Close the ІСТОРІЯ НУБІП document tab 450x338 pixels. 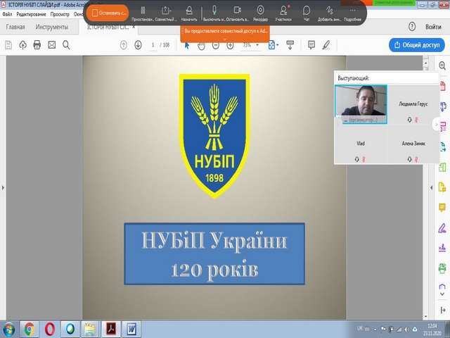click(134, 27)
